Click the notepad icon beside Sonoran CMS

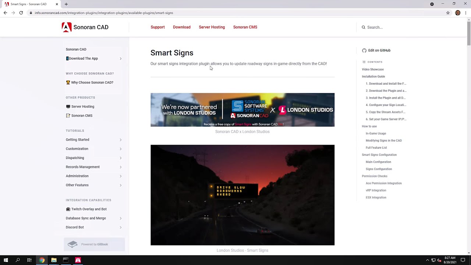coord(68,116)
